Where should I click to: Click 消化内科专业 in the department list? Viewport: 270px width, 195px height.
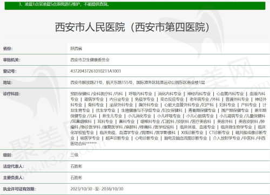(x=170, y=94)
